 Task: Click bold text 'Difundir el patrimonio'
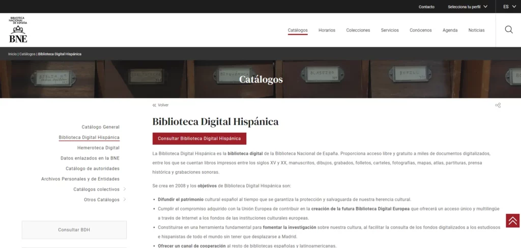coord(181,200)
